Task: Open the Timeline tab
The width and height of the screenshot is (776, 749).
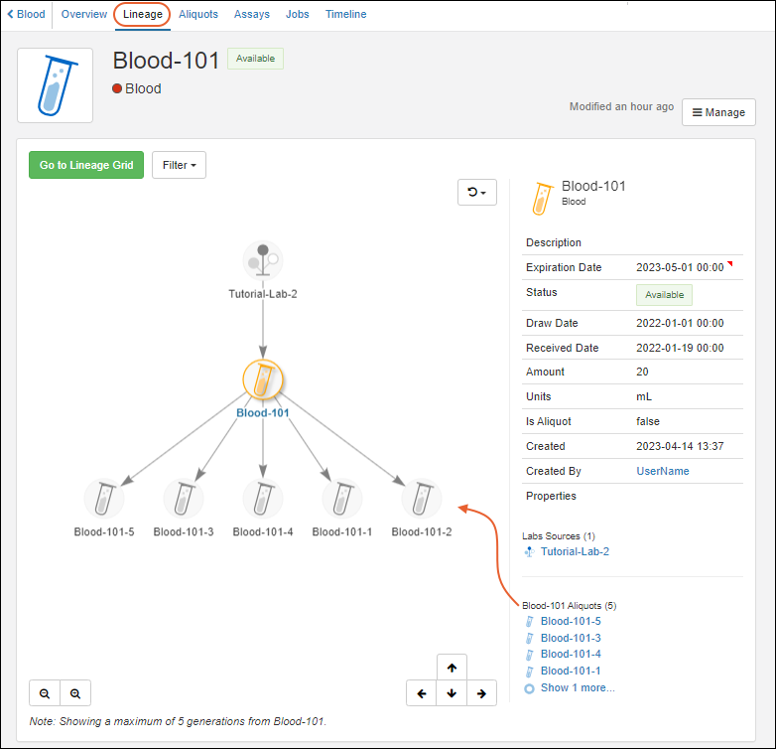Action: click(345, 15)
